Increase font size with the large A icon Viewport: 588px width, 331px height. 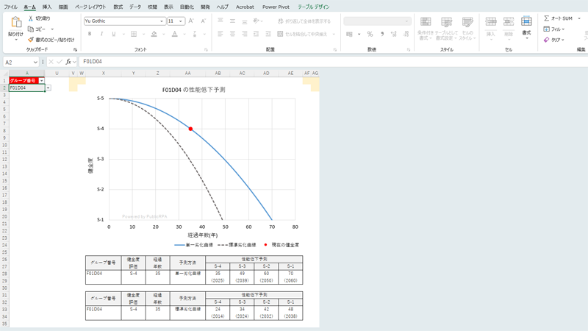click(x=191, y=21)
